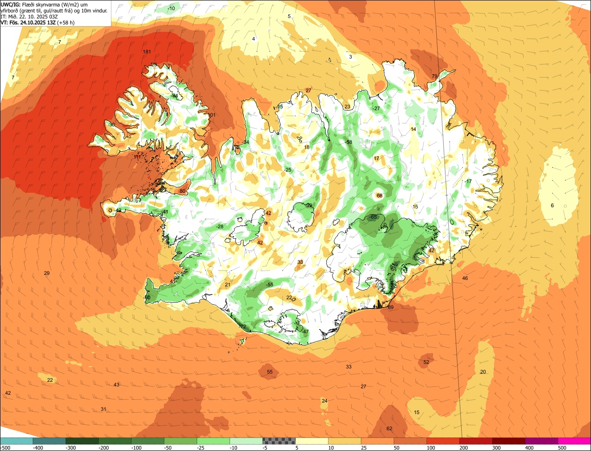Image resolution: width=591 pixels, height=451 pixels.
Task: Click the map value -28
Action: click(x=220, y=226)
